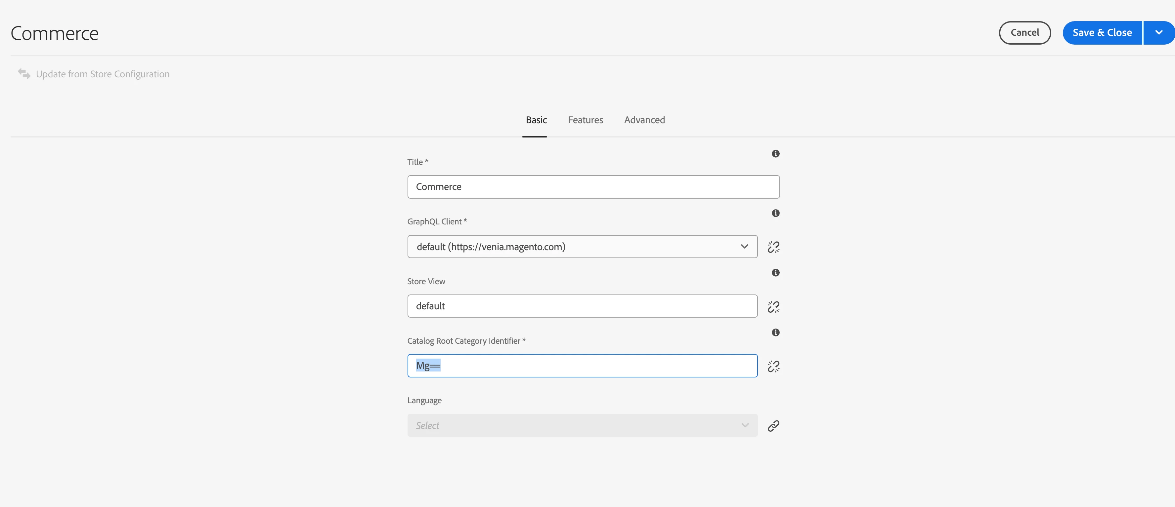1175x507 pixels.
Task: Click the Save & Close button
Action: 1102,33
